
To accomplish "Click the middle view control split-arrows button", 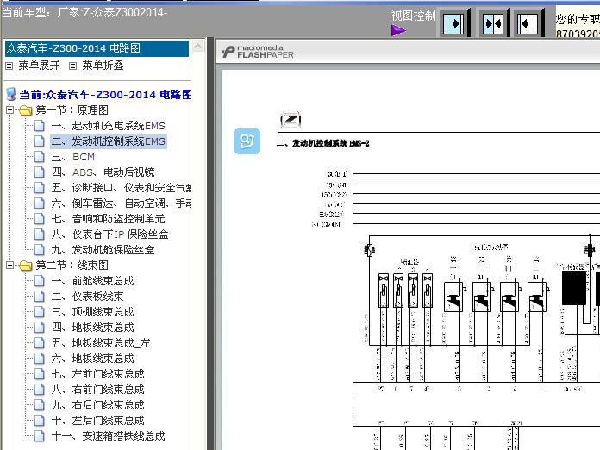I will (x=493, y=24).
